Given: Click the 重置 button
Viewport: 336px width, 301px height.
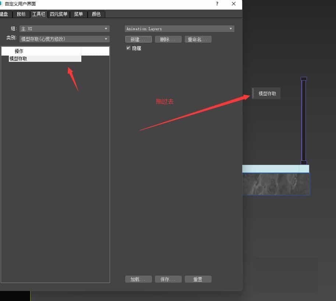Looking at the screenshot, I should tap(198, 279).
